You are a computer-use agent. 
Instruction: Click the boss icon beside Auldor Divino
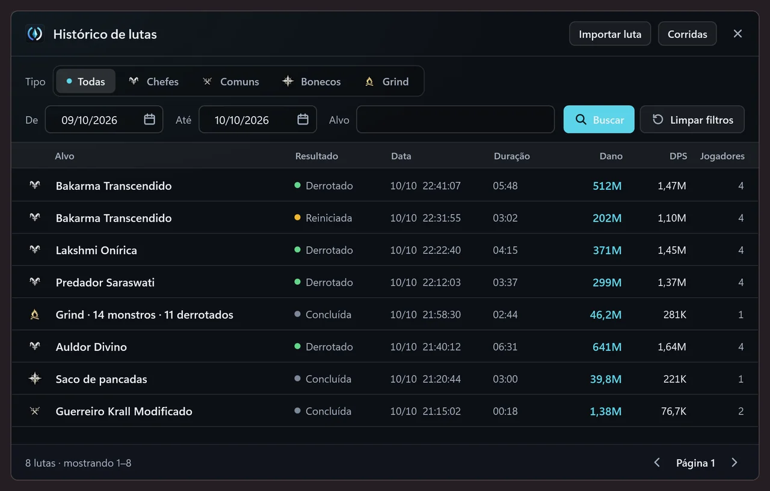[35, 347]
